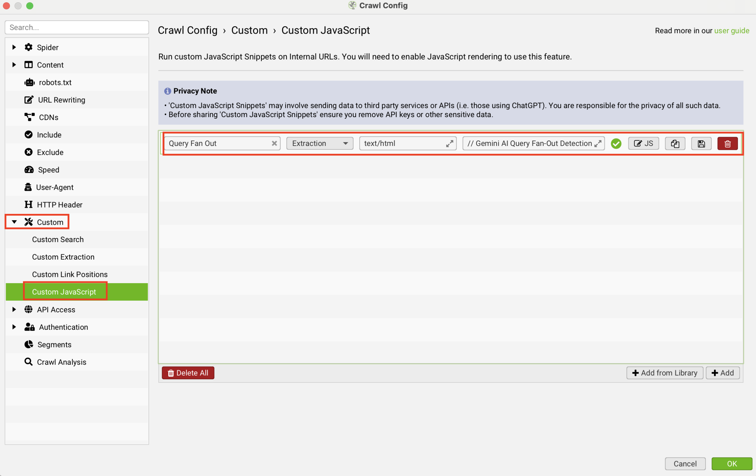Expand the Spider section
The width and height of the screenshot is (756, 476).
(x=14, y=47)
